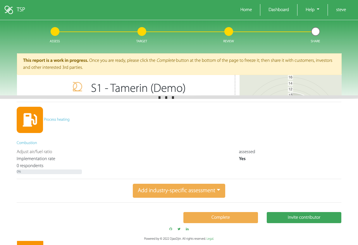Follow the Process heating link
358x245 pixels.
click(57, 120)
